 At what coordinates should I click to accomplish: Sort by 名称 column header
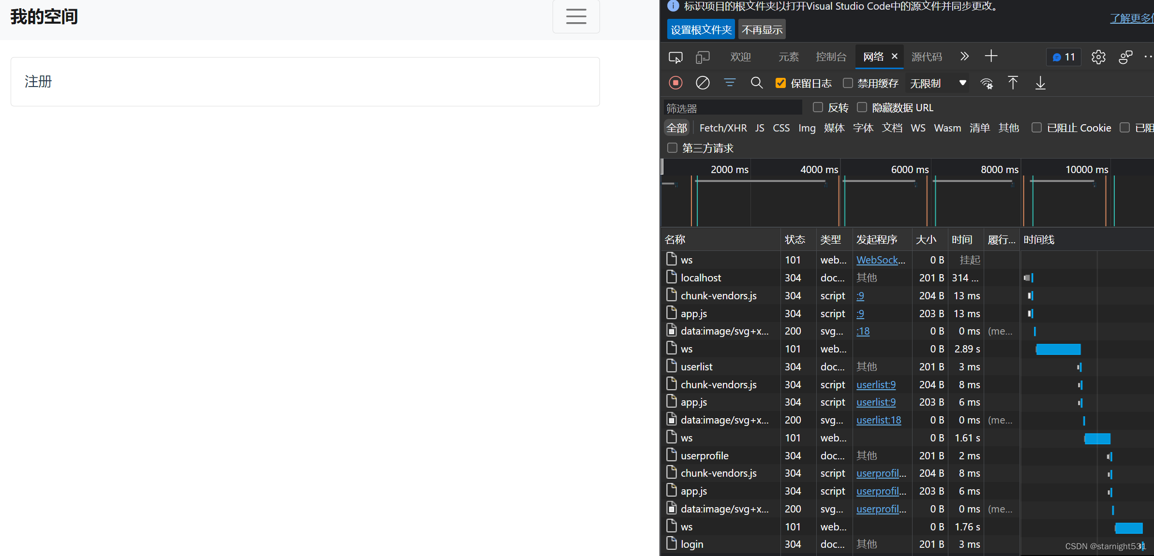tap(720, 239)
